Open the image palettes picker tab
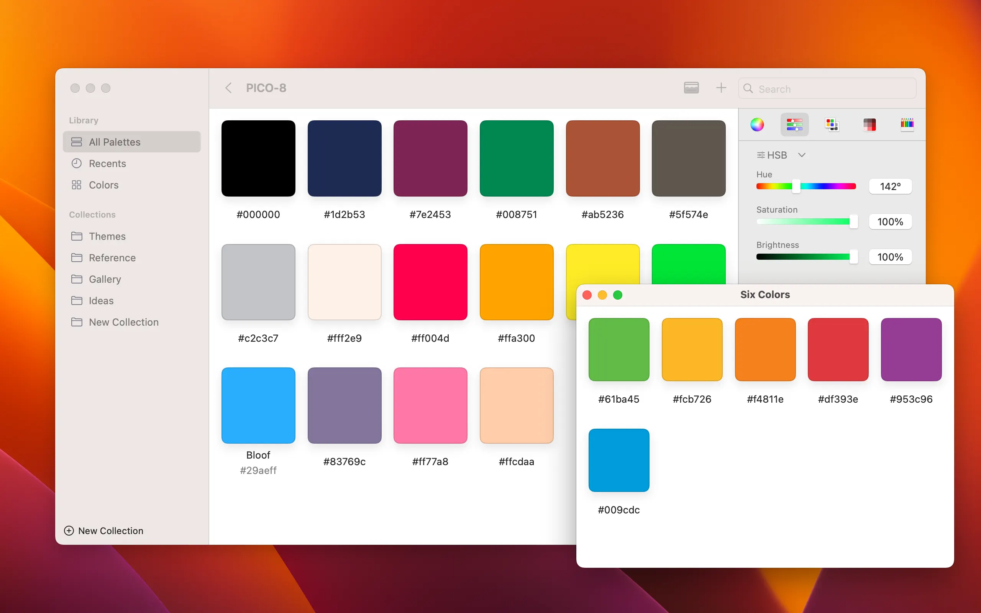The width and height of the screenshot is (981, 613). pyautogui.click(x=869, y=125)
